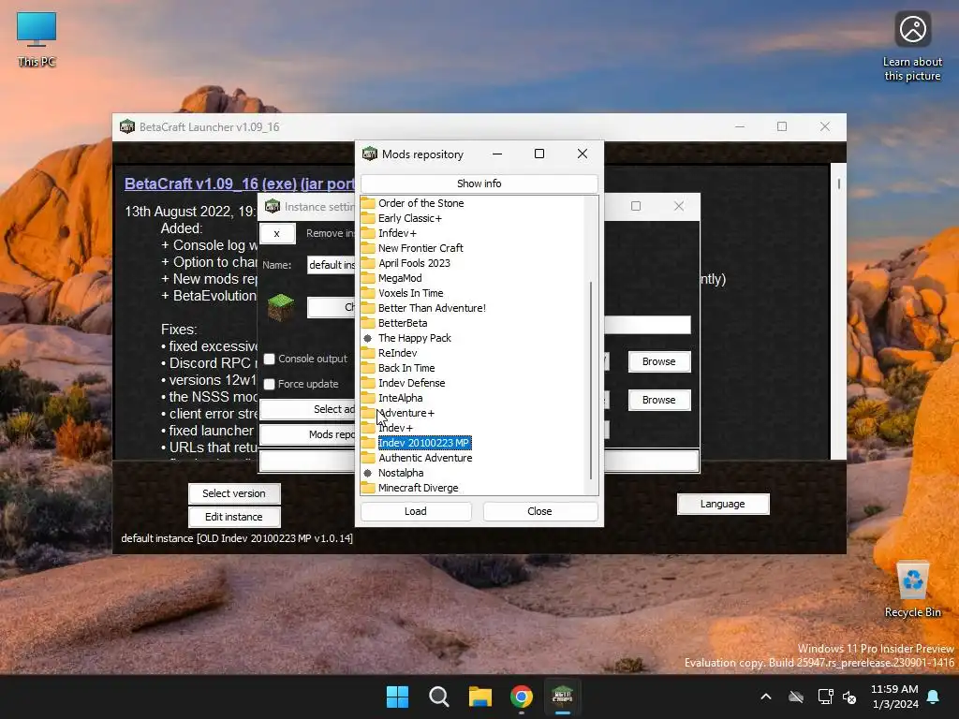Launch Google Chrome from the taskbar

pos(522,697)
